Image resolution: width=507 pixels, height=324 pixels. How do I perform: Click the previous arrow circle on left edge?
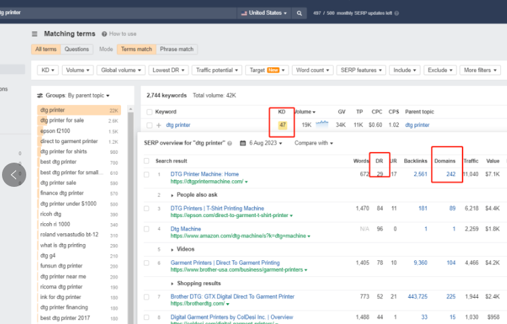click(14, 175)
